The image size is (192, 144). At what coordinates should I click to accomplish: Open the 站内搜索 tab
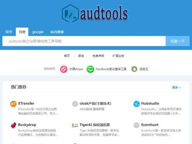click(57, 32)
